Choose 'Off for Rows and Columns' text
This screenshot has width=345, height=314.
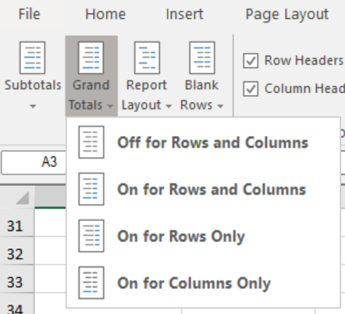tap(213, 142)
